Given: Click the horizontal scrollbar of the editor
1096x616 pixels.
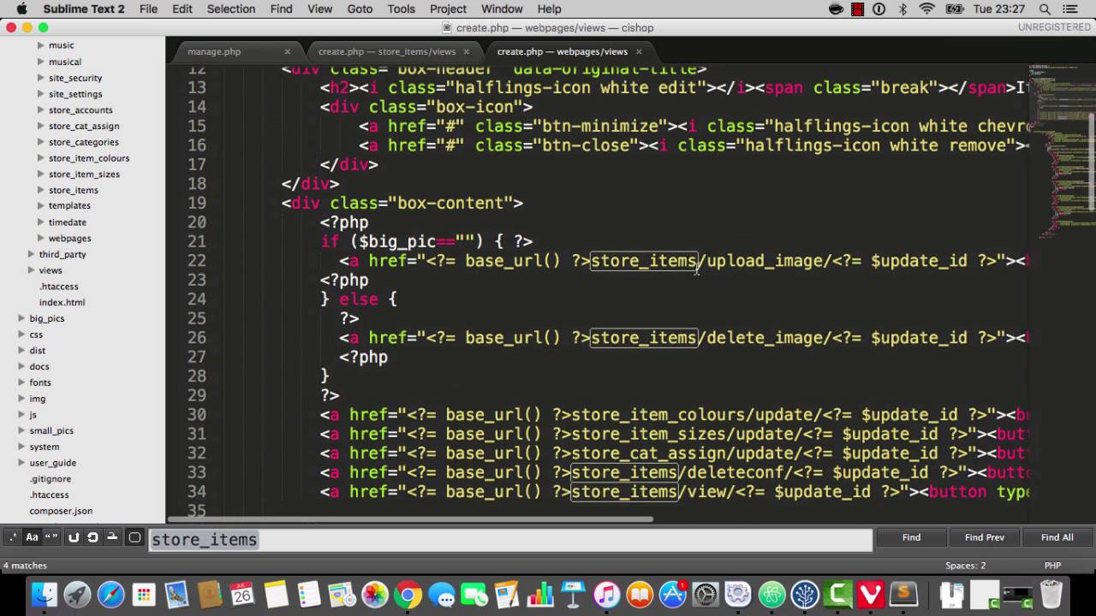Looking at the screenshot, I should [410, 518].
